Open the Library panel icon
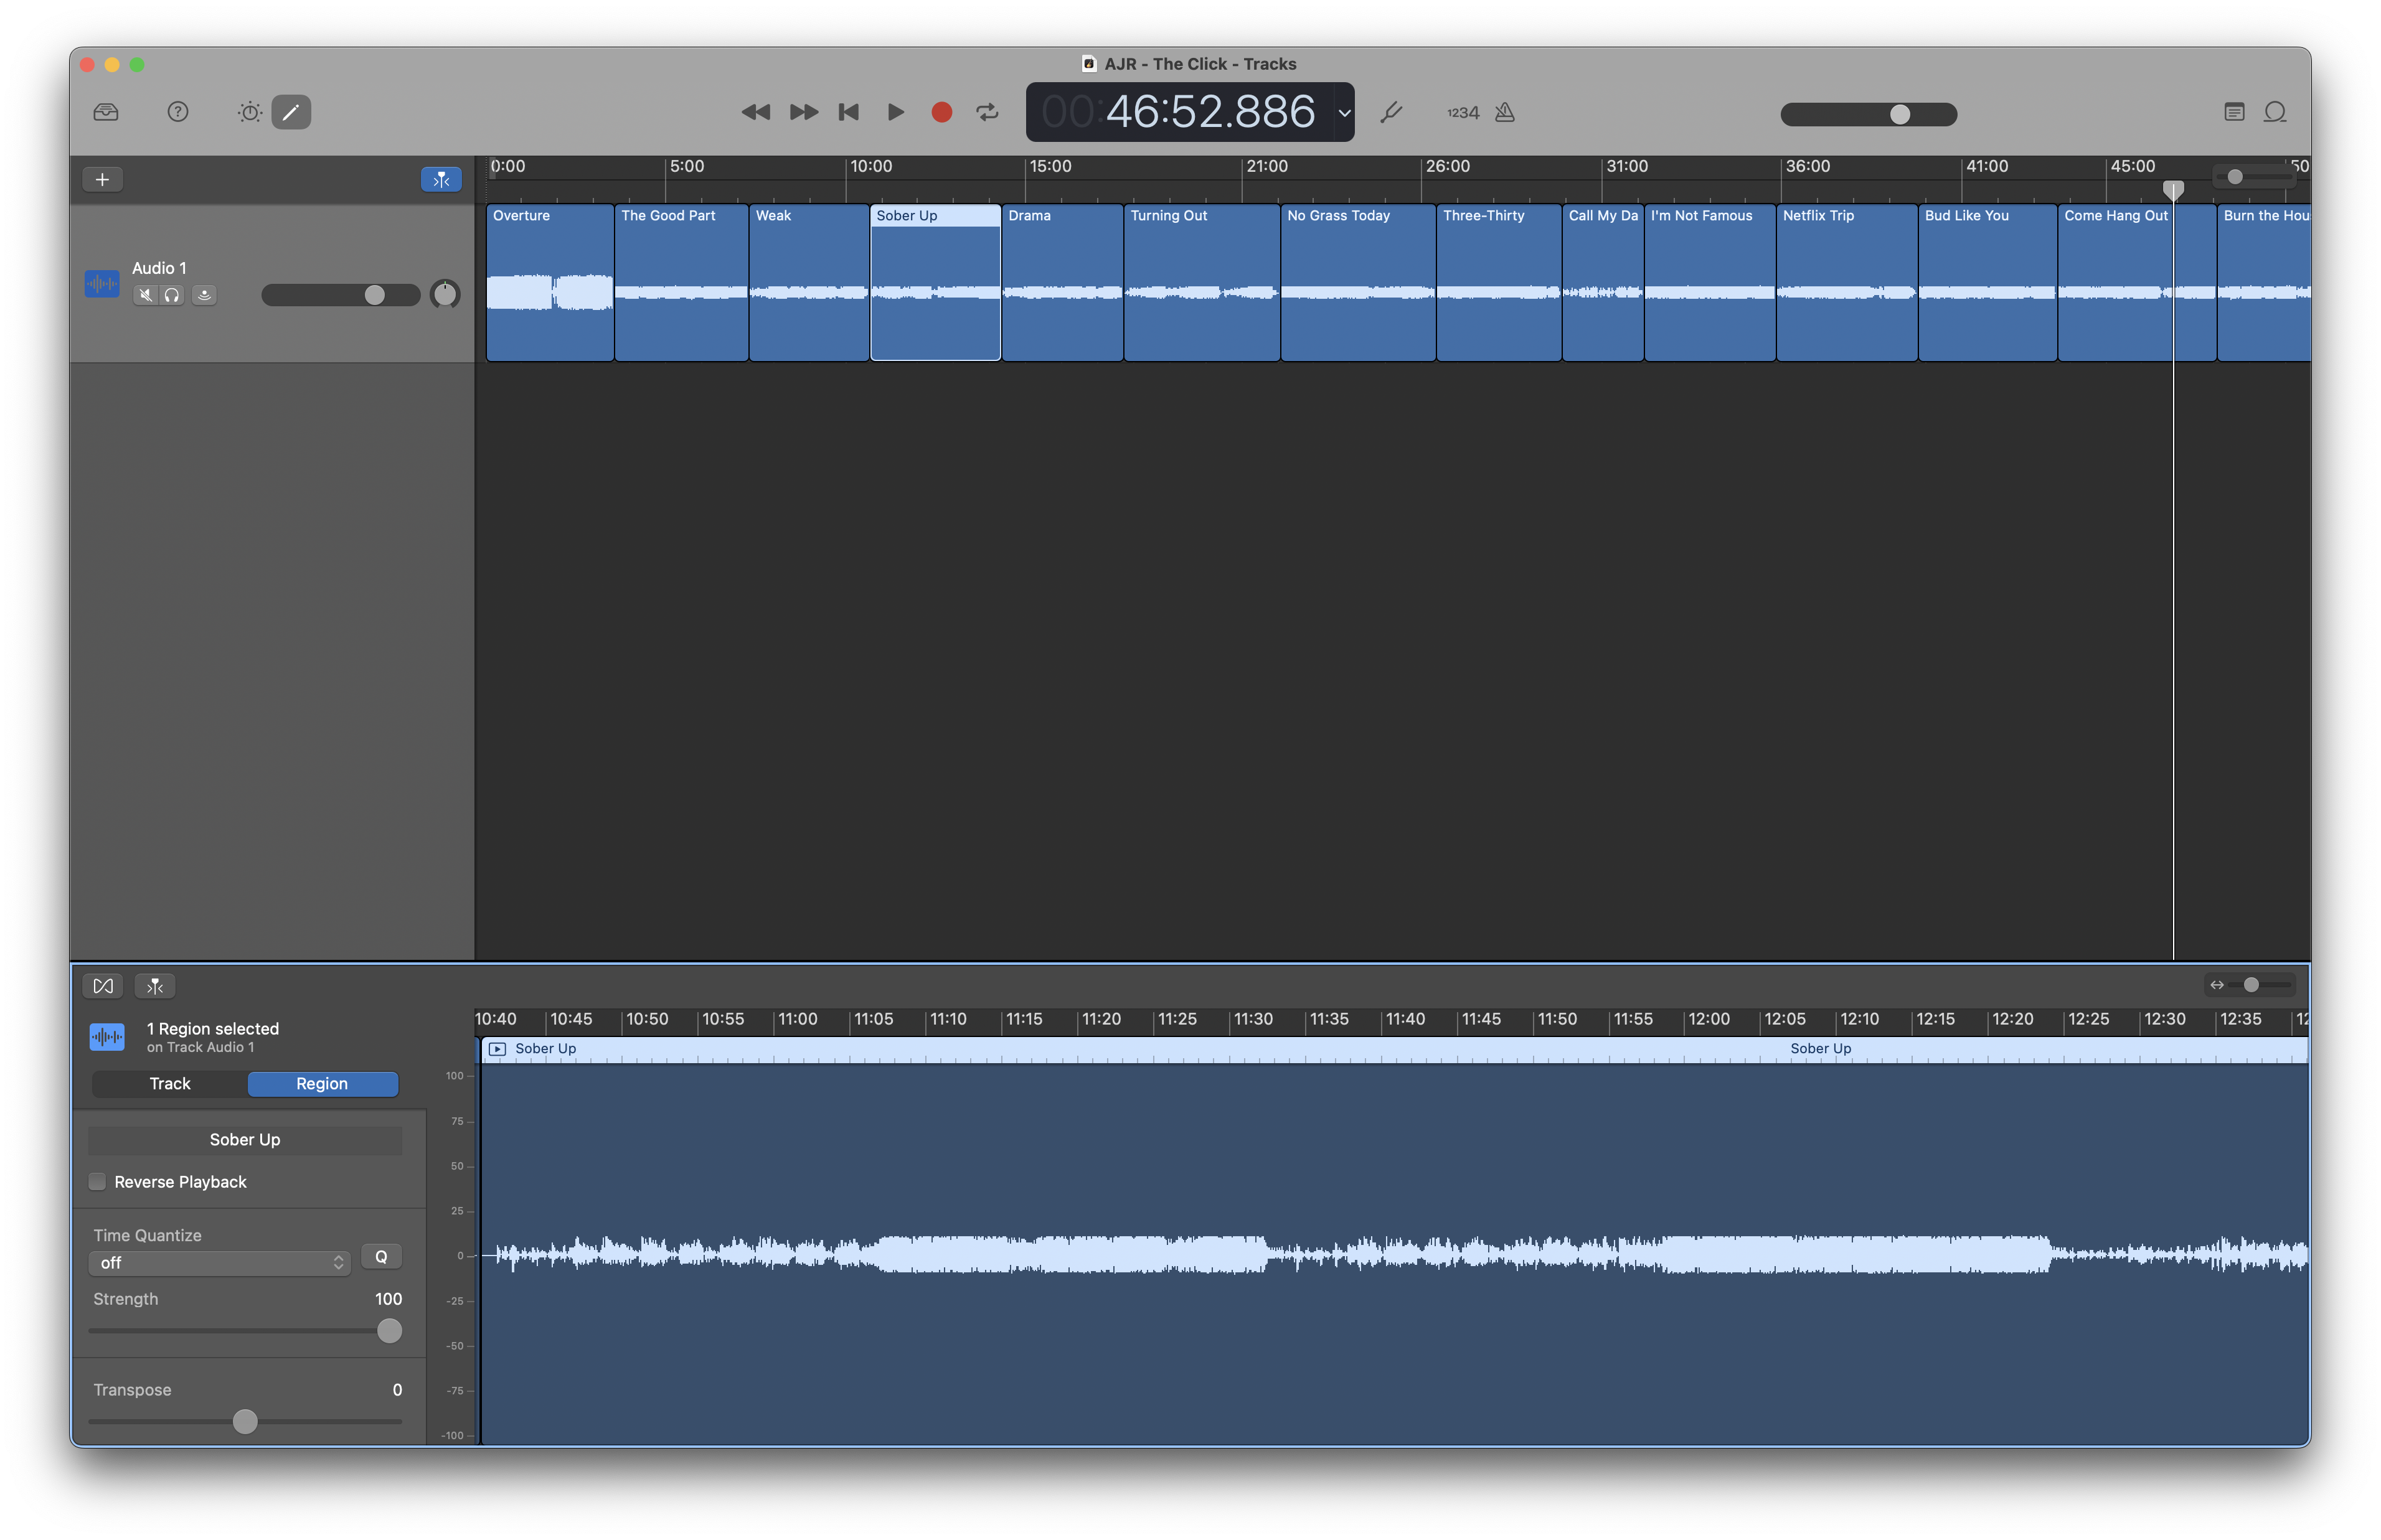The width and height of the screenshot is (2381, 1540). 106,112
